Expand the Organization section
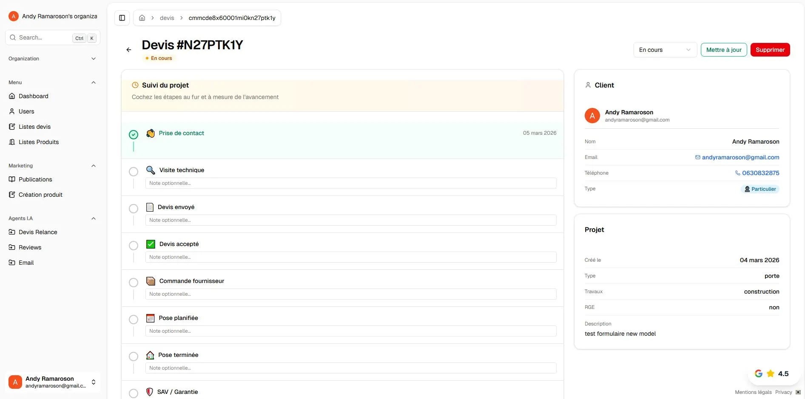This screenshot has height=399, width=805. [x=94, y=58]
